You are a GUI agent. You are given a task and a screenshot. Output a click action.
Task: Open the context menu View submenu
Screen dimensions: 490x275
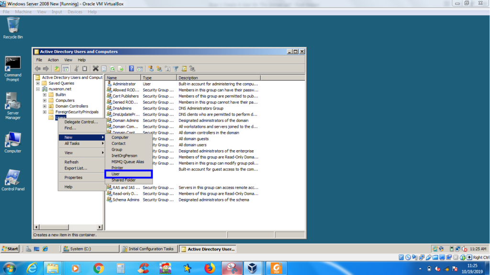(82, 153)
